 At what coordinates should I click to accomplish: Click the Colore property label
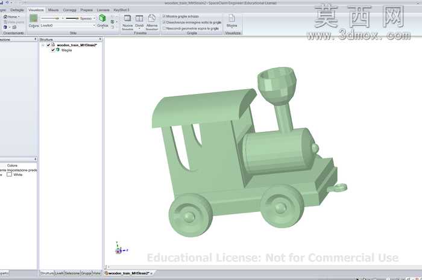13,165
